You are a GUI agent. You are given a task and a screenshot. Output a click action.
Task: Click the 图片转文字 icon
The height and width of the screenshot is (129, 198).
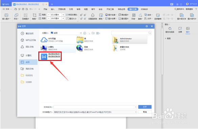pyautogui.click(x=182, y=15)
